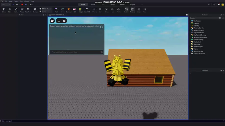Image resolution: width=225 pixels, height=126 pixels.
Task: Select ServerScriptService in Explorer
Action: coord(200,37)
